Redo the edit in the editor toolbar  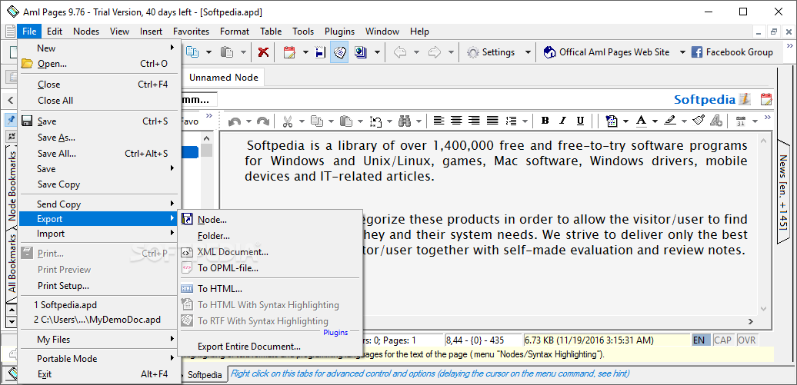[x=263, y=121]
